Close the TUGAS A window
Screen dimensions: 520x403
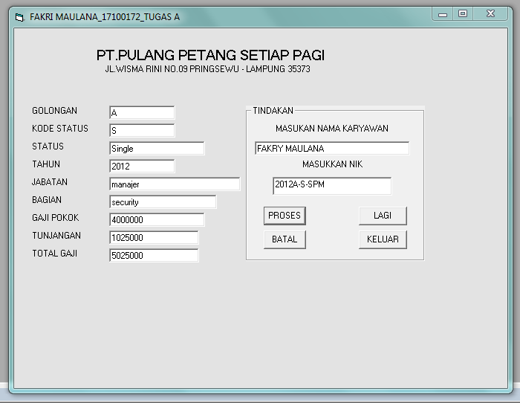(490, 14)
